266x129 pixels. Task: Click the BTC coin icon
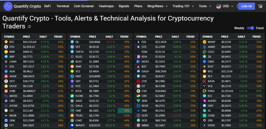[6, 42]
